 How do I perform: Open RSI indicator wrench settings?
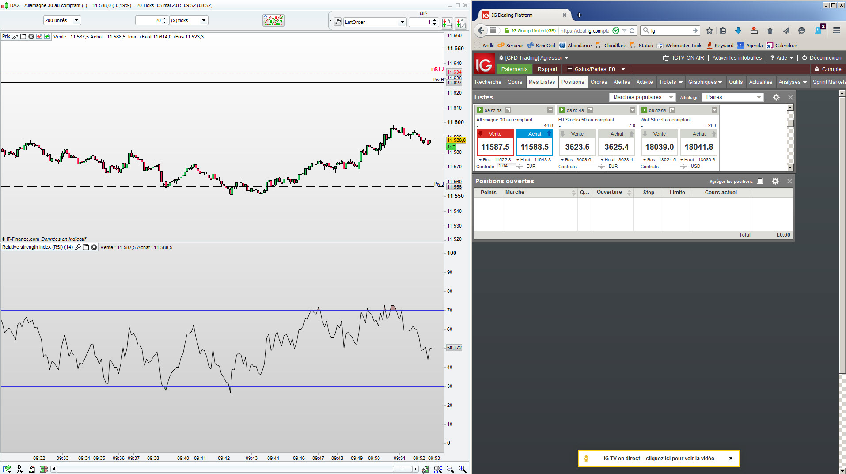click(78, 247)
